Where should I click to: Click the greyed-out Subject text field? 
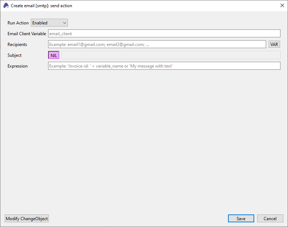tap(171, 55)
